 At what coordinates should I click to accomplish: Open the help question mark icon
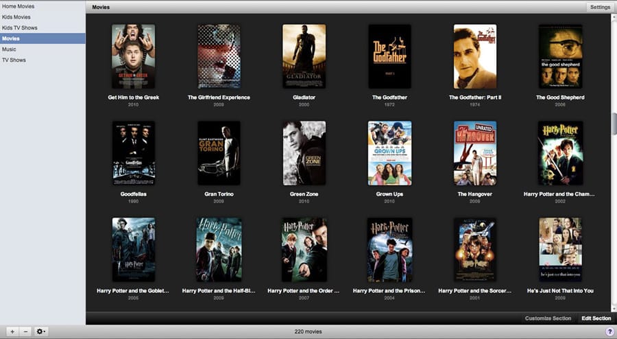coord(609,332)
